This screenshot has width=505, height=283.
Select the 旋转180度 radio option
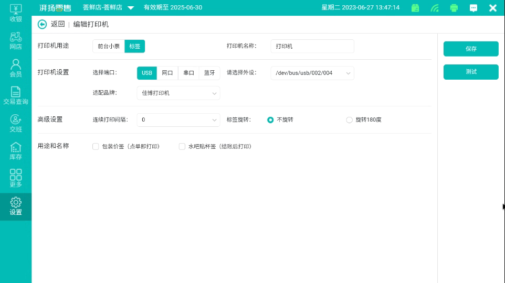(349, 120)
